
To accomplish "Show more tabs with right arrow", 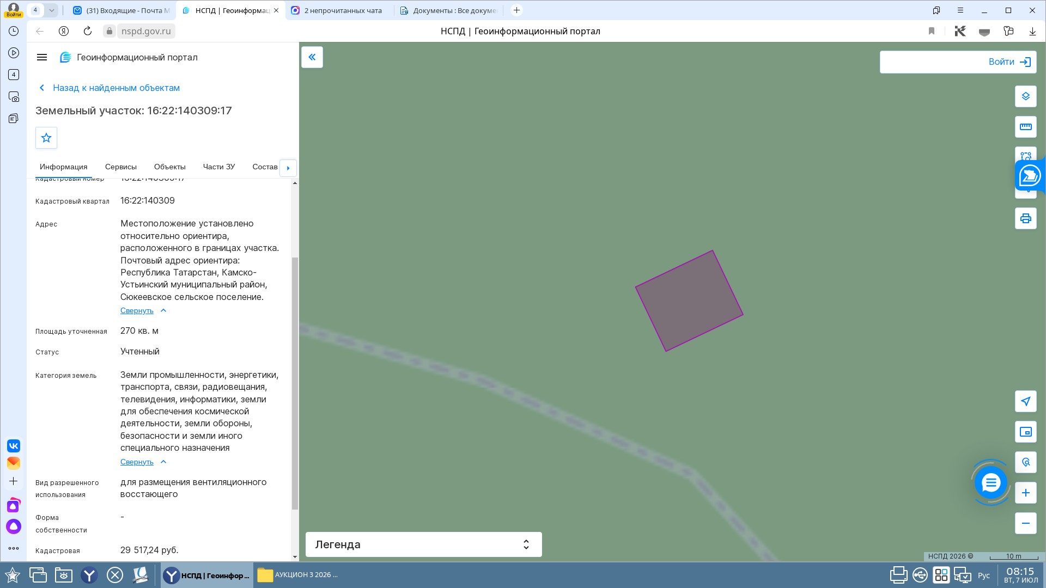I will pos(288,168).
